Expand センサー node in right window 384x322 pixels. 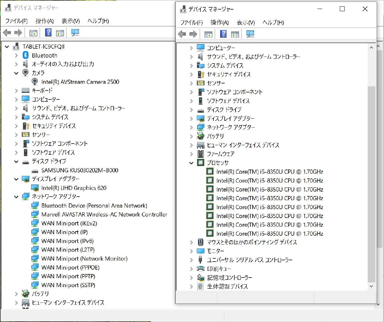pyautogui.click(x=191, y=83)
